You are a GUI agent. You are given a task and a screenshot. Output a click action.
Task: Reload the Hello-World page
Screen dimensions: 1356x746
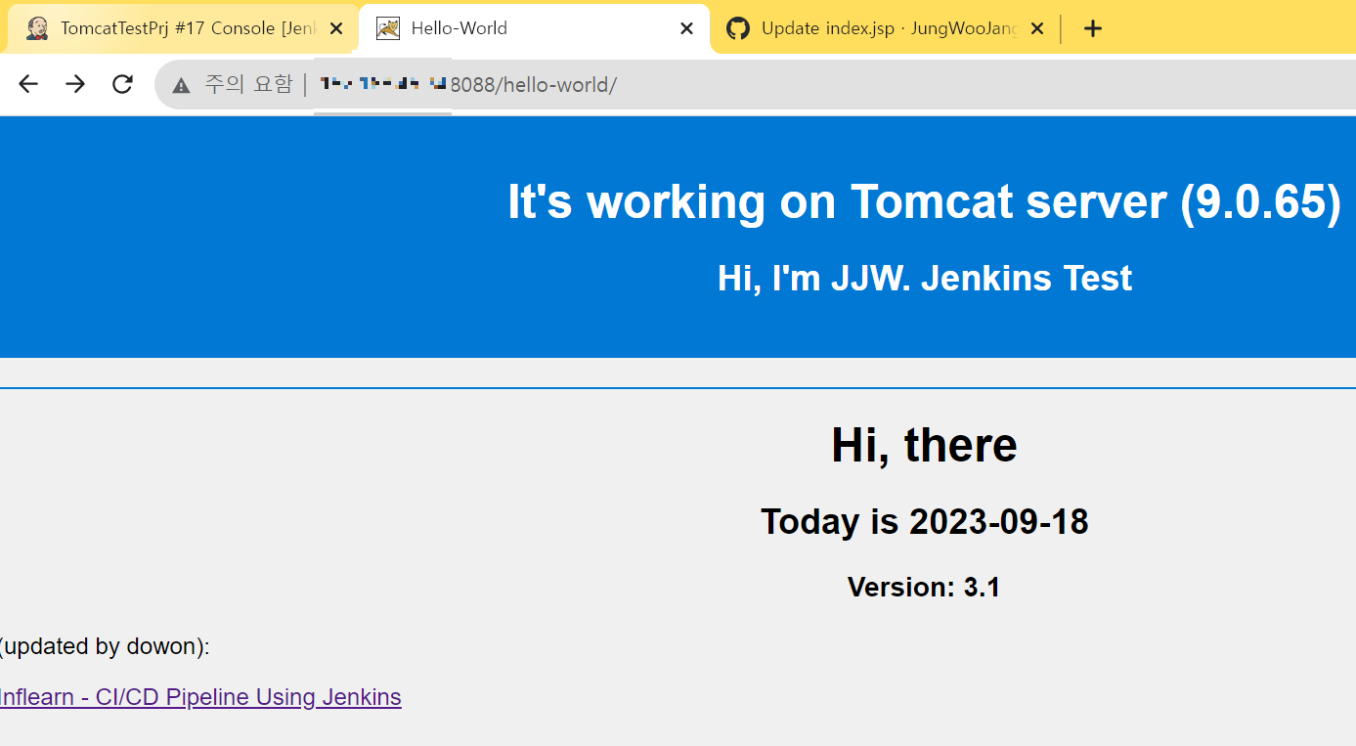tap(122, 84)
